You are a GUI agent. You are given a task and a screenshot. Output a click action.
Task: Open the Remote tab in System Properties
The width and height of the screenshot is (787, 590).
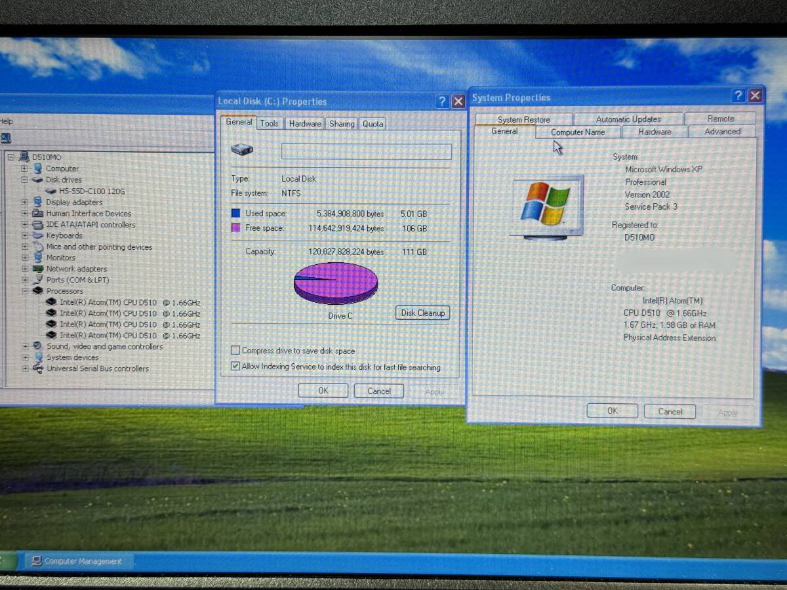click(x=720, y=118)
